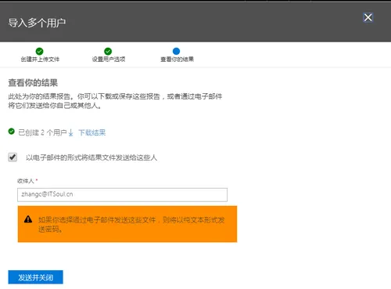Click the 查看你的结果 heading

point(33,83)
